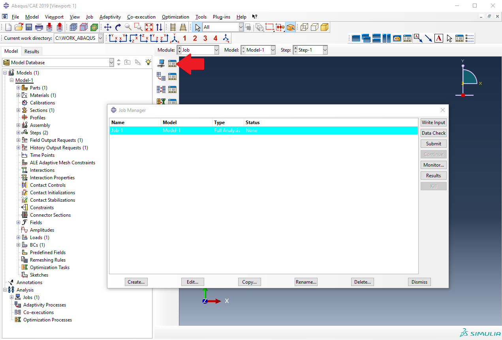Viewport: 502px width, 340px height.
Task: Switch to the Results tab
Action: [32, 51]
